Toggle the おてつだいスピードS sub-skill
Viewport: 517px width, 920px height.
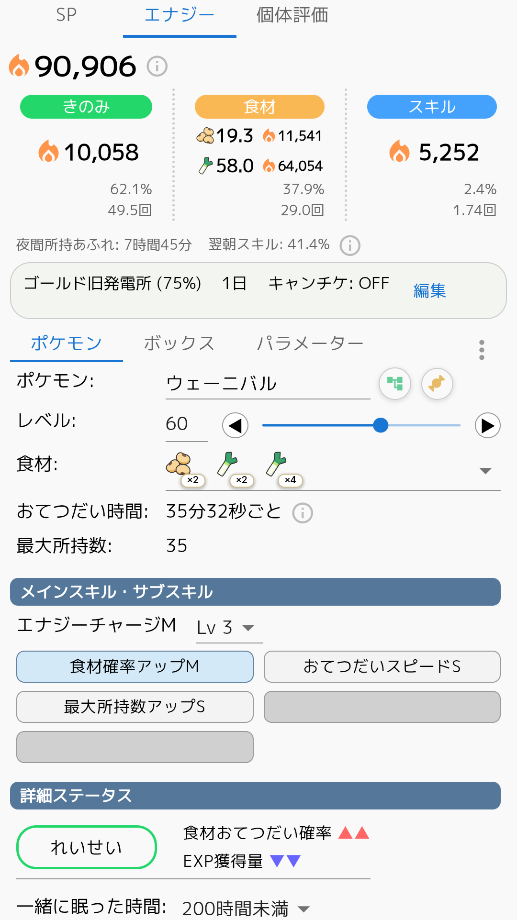point(382,666)
